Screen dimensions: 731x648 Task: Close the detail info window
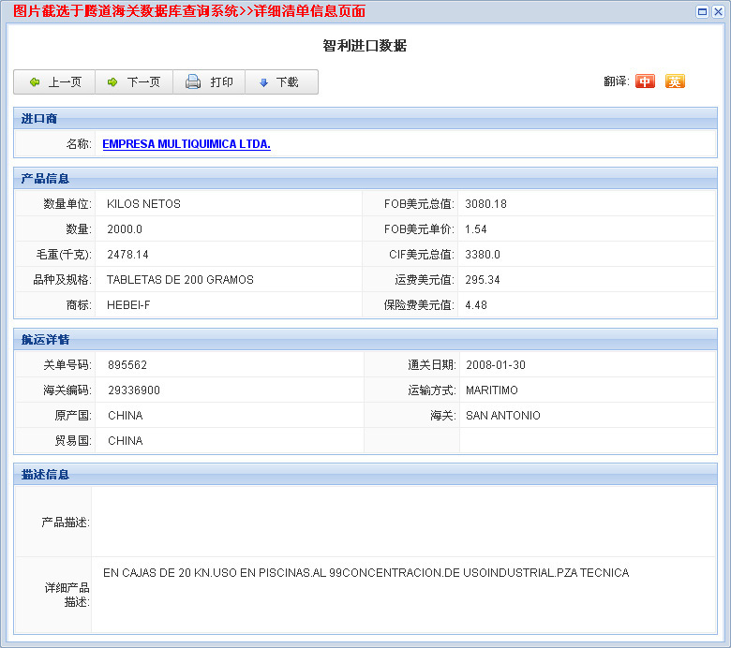[718, 11]
